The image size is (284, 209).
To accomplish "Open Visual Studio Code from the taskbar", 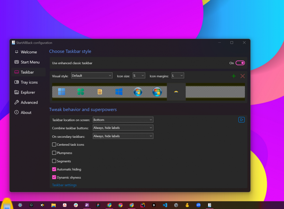I will pyautogui.click(x=165, y=205).
